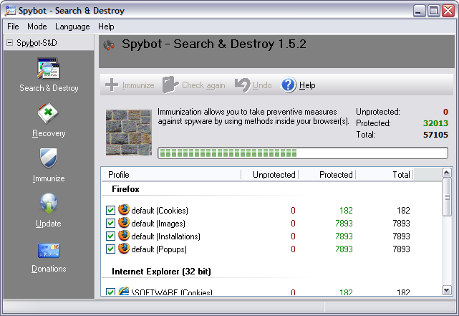
Task: Click the Unprotected summary value 0
Action: [x=445, y=112]
